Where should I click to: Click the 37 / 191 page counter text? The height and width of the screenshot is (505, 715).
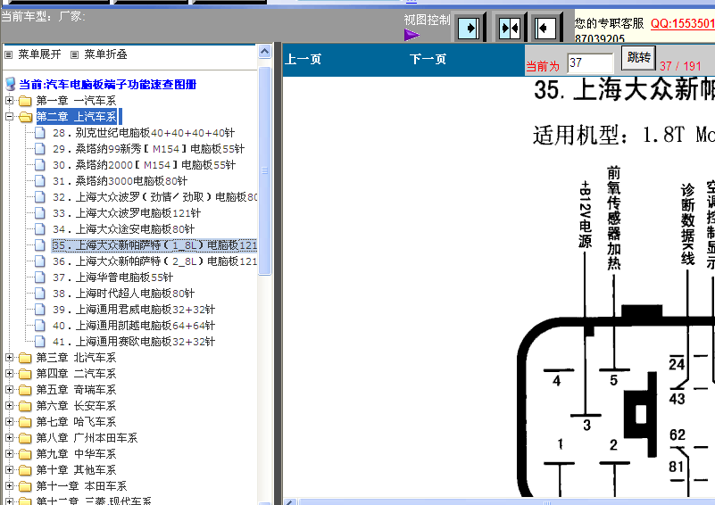point(680,66)
